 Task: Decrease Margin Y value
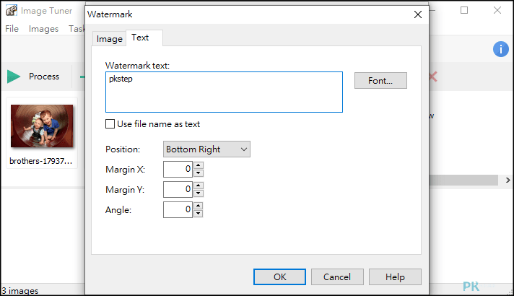tap(199, 193)
